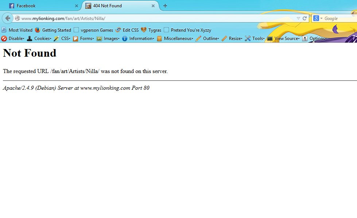
Task: Open the Tygras bookmark
Action: point(151,30)
